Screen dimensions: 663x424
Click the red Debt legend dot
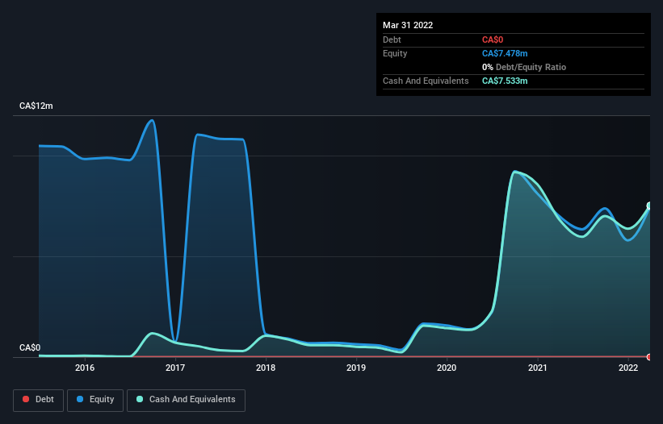tap(26, 399)
